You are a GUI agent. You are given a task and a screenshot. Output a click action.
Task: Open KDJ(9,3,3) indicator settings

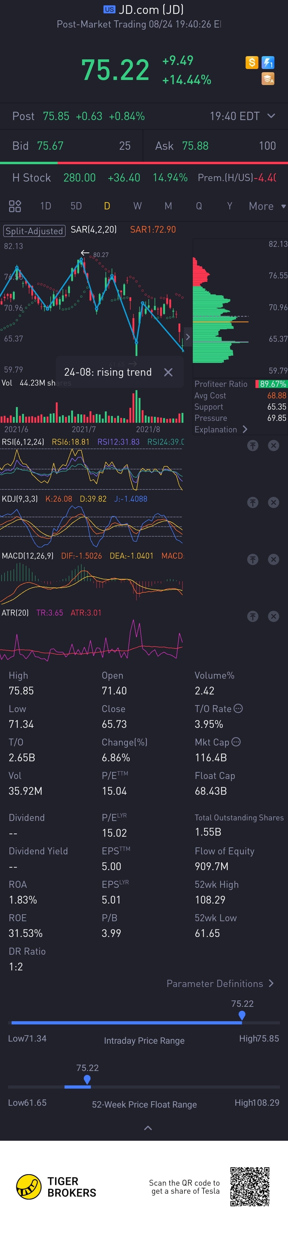click(19, 499)
